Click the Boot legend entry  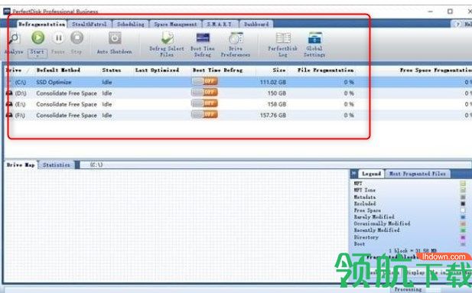[x=359, y=244]
